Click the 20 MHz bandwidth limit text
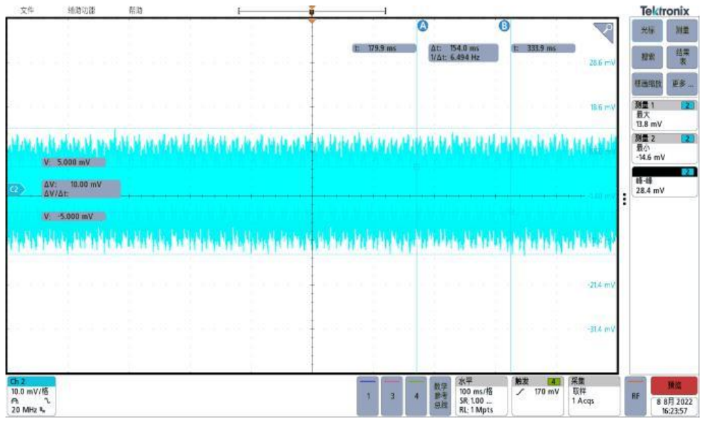The image size is (705, 423). pos(24,409)
